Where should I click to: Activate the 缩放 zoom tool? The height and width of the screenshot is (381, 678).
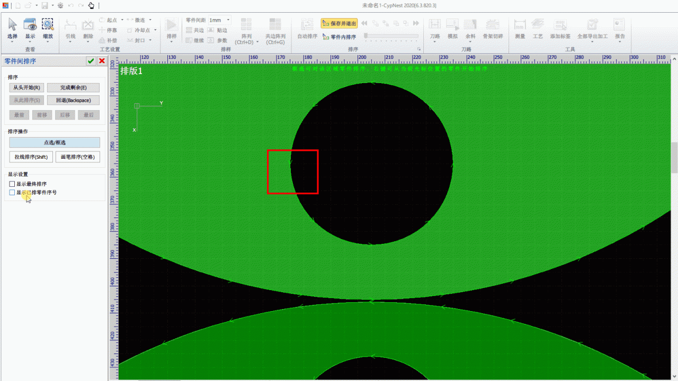click(48, 29)
